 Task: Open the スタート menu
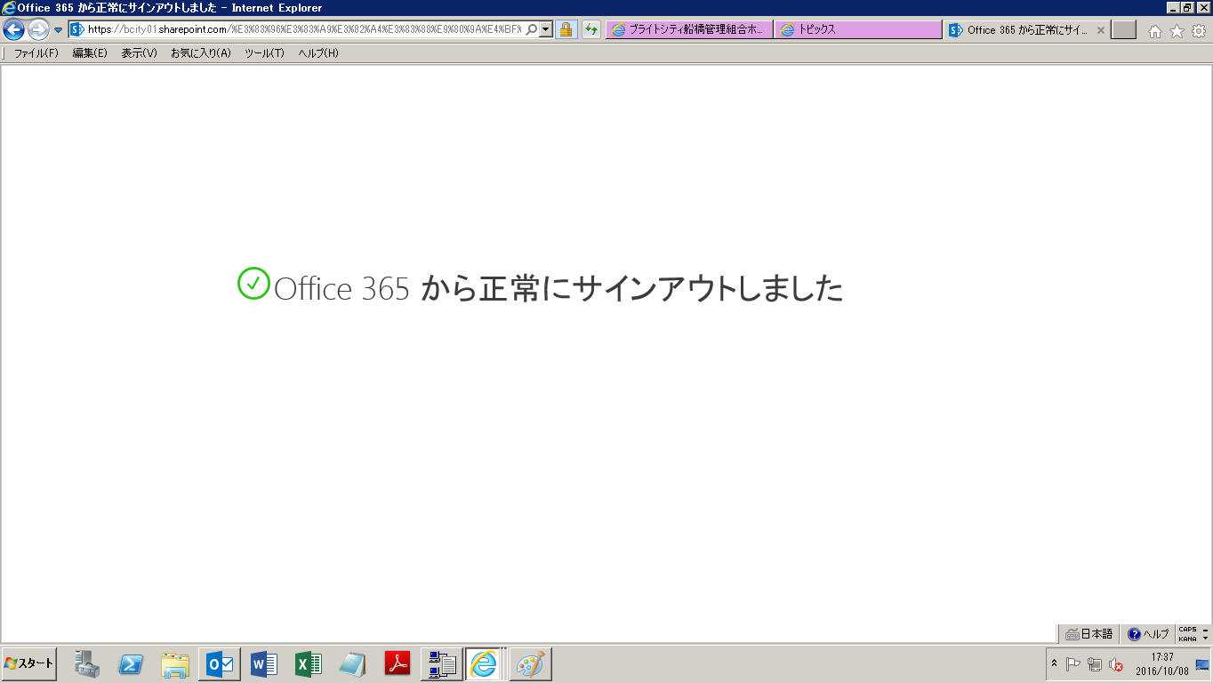(x=29, y=663)
